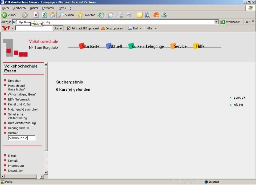Expand the Yahoo toolbar Hilfe dropdown
This screenshot has height=185, width=256.
point(152,28)
